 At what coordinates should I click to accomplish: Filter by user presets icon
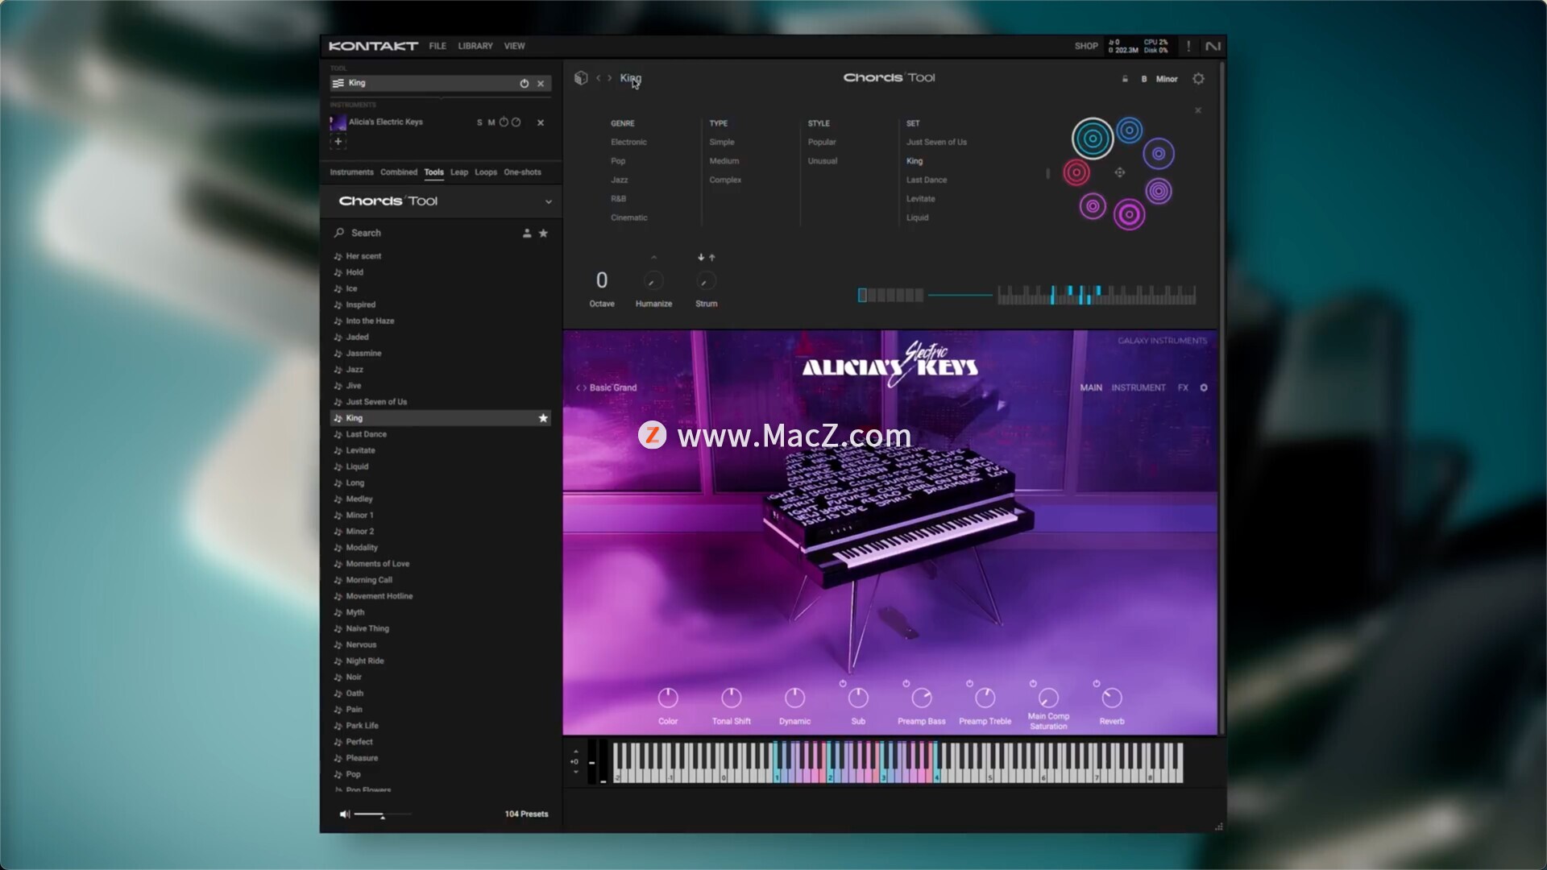click(527, 233)
